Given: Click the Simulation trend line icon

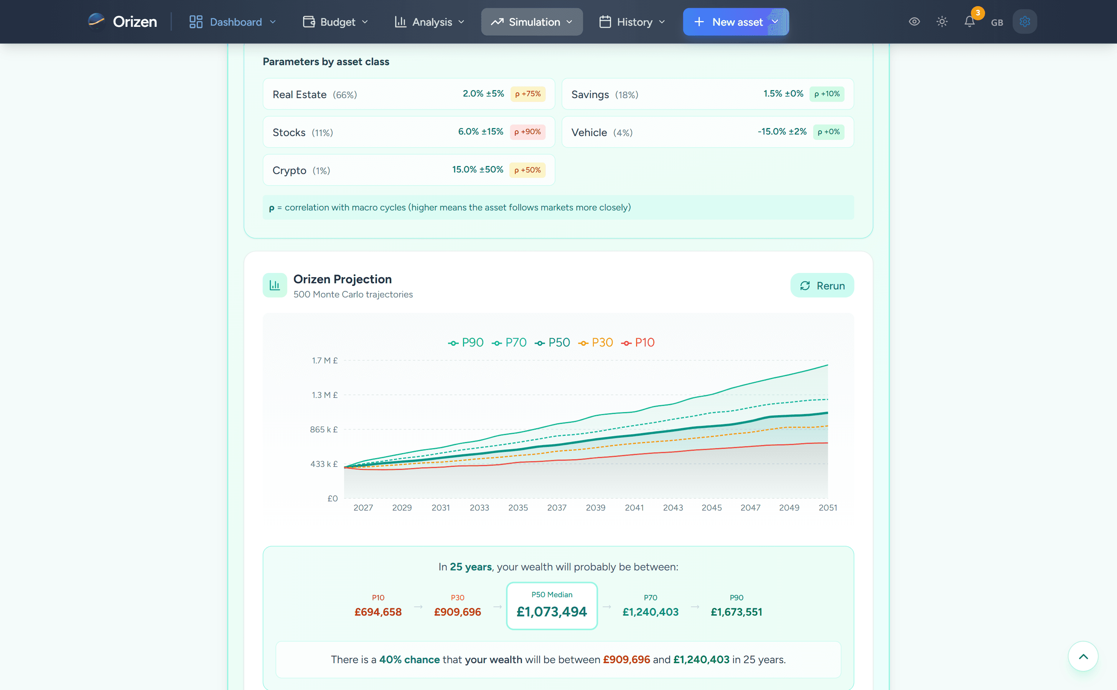Looking at the screenshot, I should point(497,22).
